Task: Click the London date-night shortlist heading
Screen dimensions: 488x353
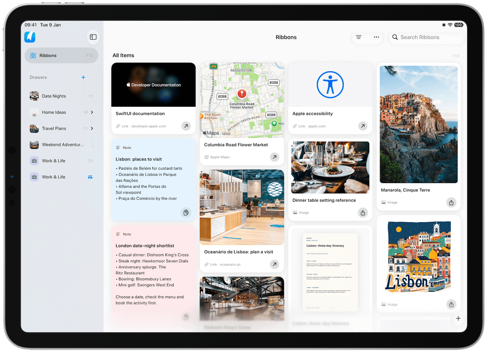Action: pyautogui.click(x=145, y=246)
